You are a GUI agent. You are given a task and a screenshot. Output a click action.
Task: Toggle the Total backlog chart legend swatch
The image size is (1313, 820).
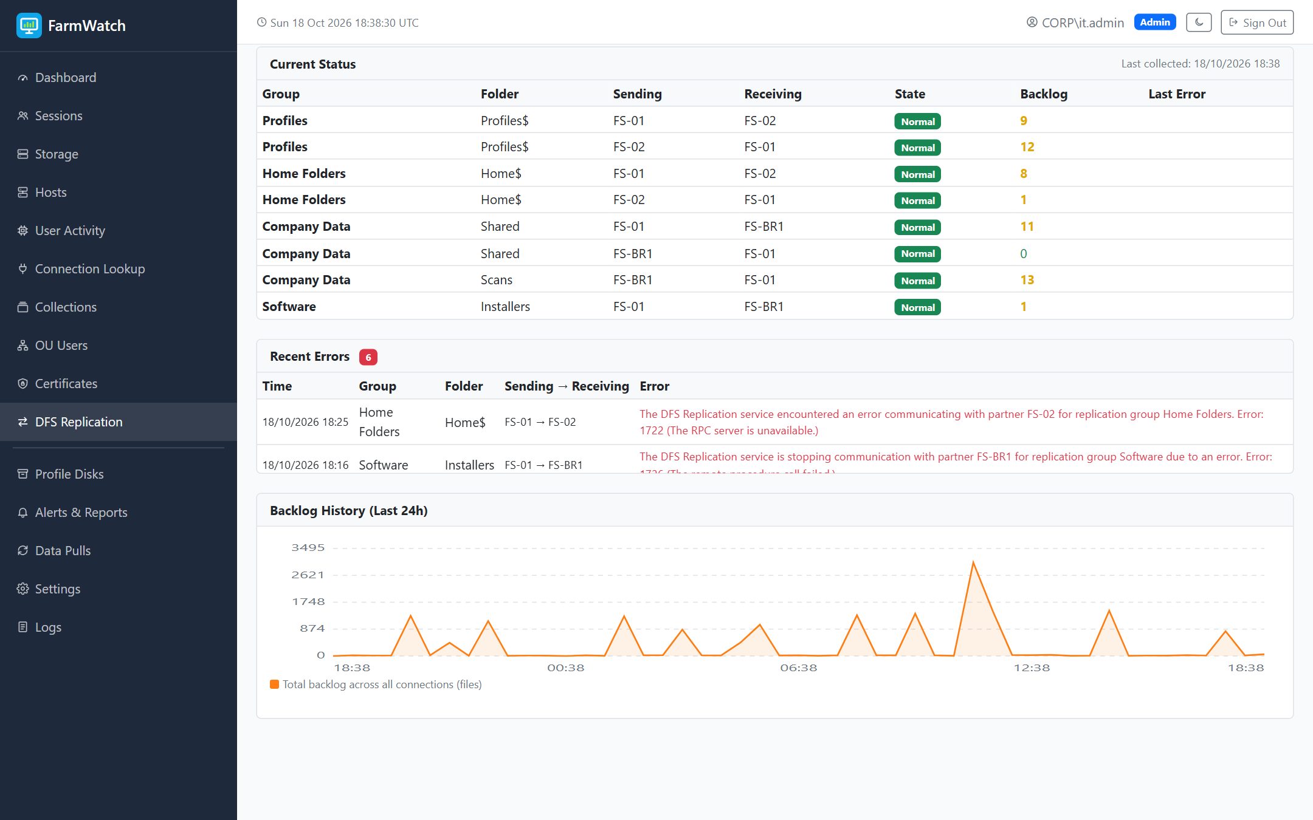click(x=274, y=685)
